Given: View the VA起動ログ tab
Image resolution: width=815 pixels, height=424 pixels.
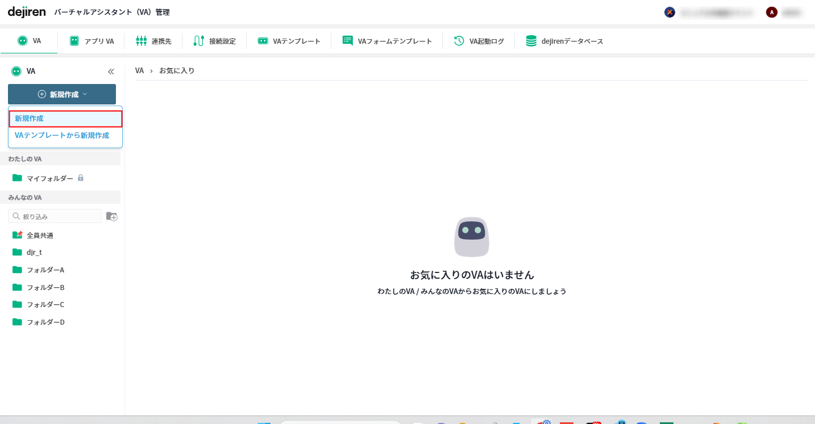Looking at the screenshot, I should 479,41.
